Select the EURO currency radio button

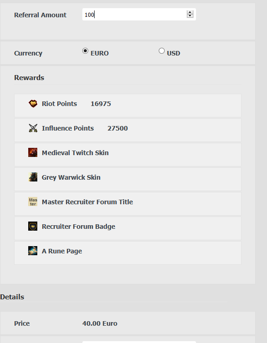click(x=85, y=51)
